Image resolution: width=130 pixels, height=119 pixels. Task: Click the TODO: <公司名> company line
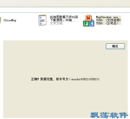107,23
